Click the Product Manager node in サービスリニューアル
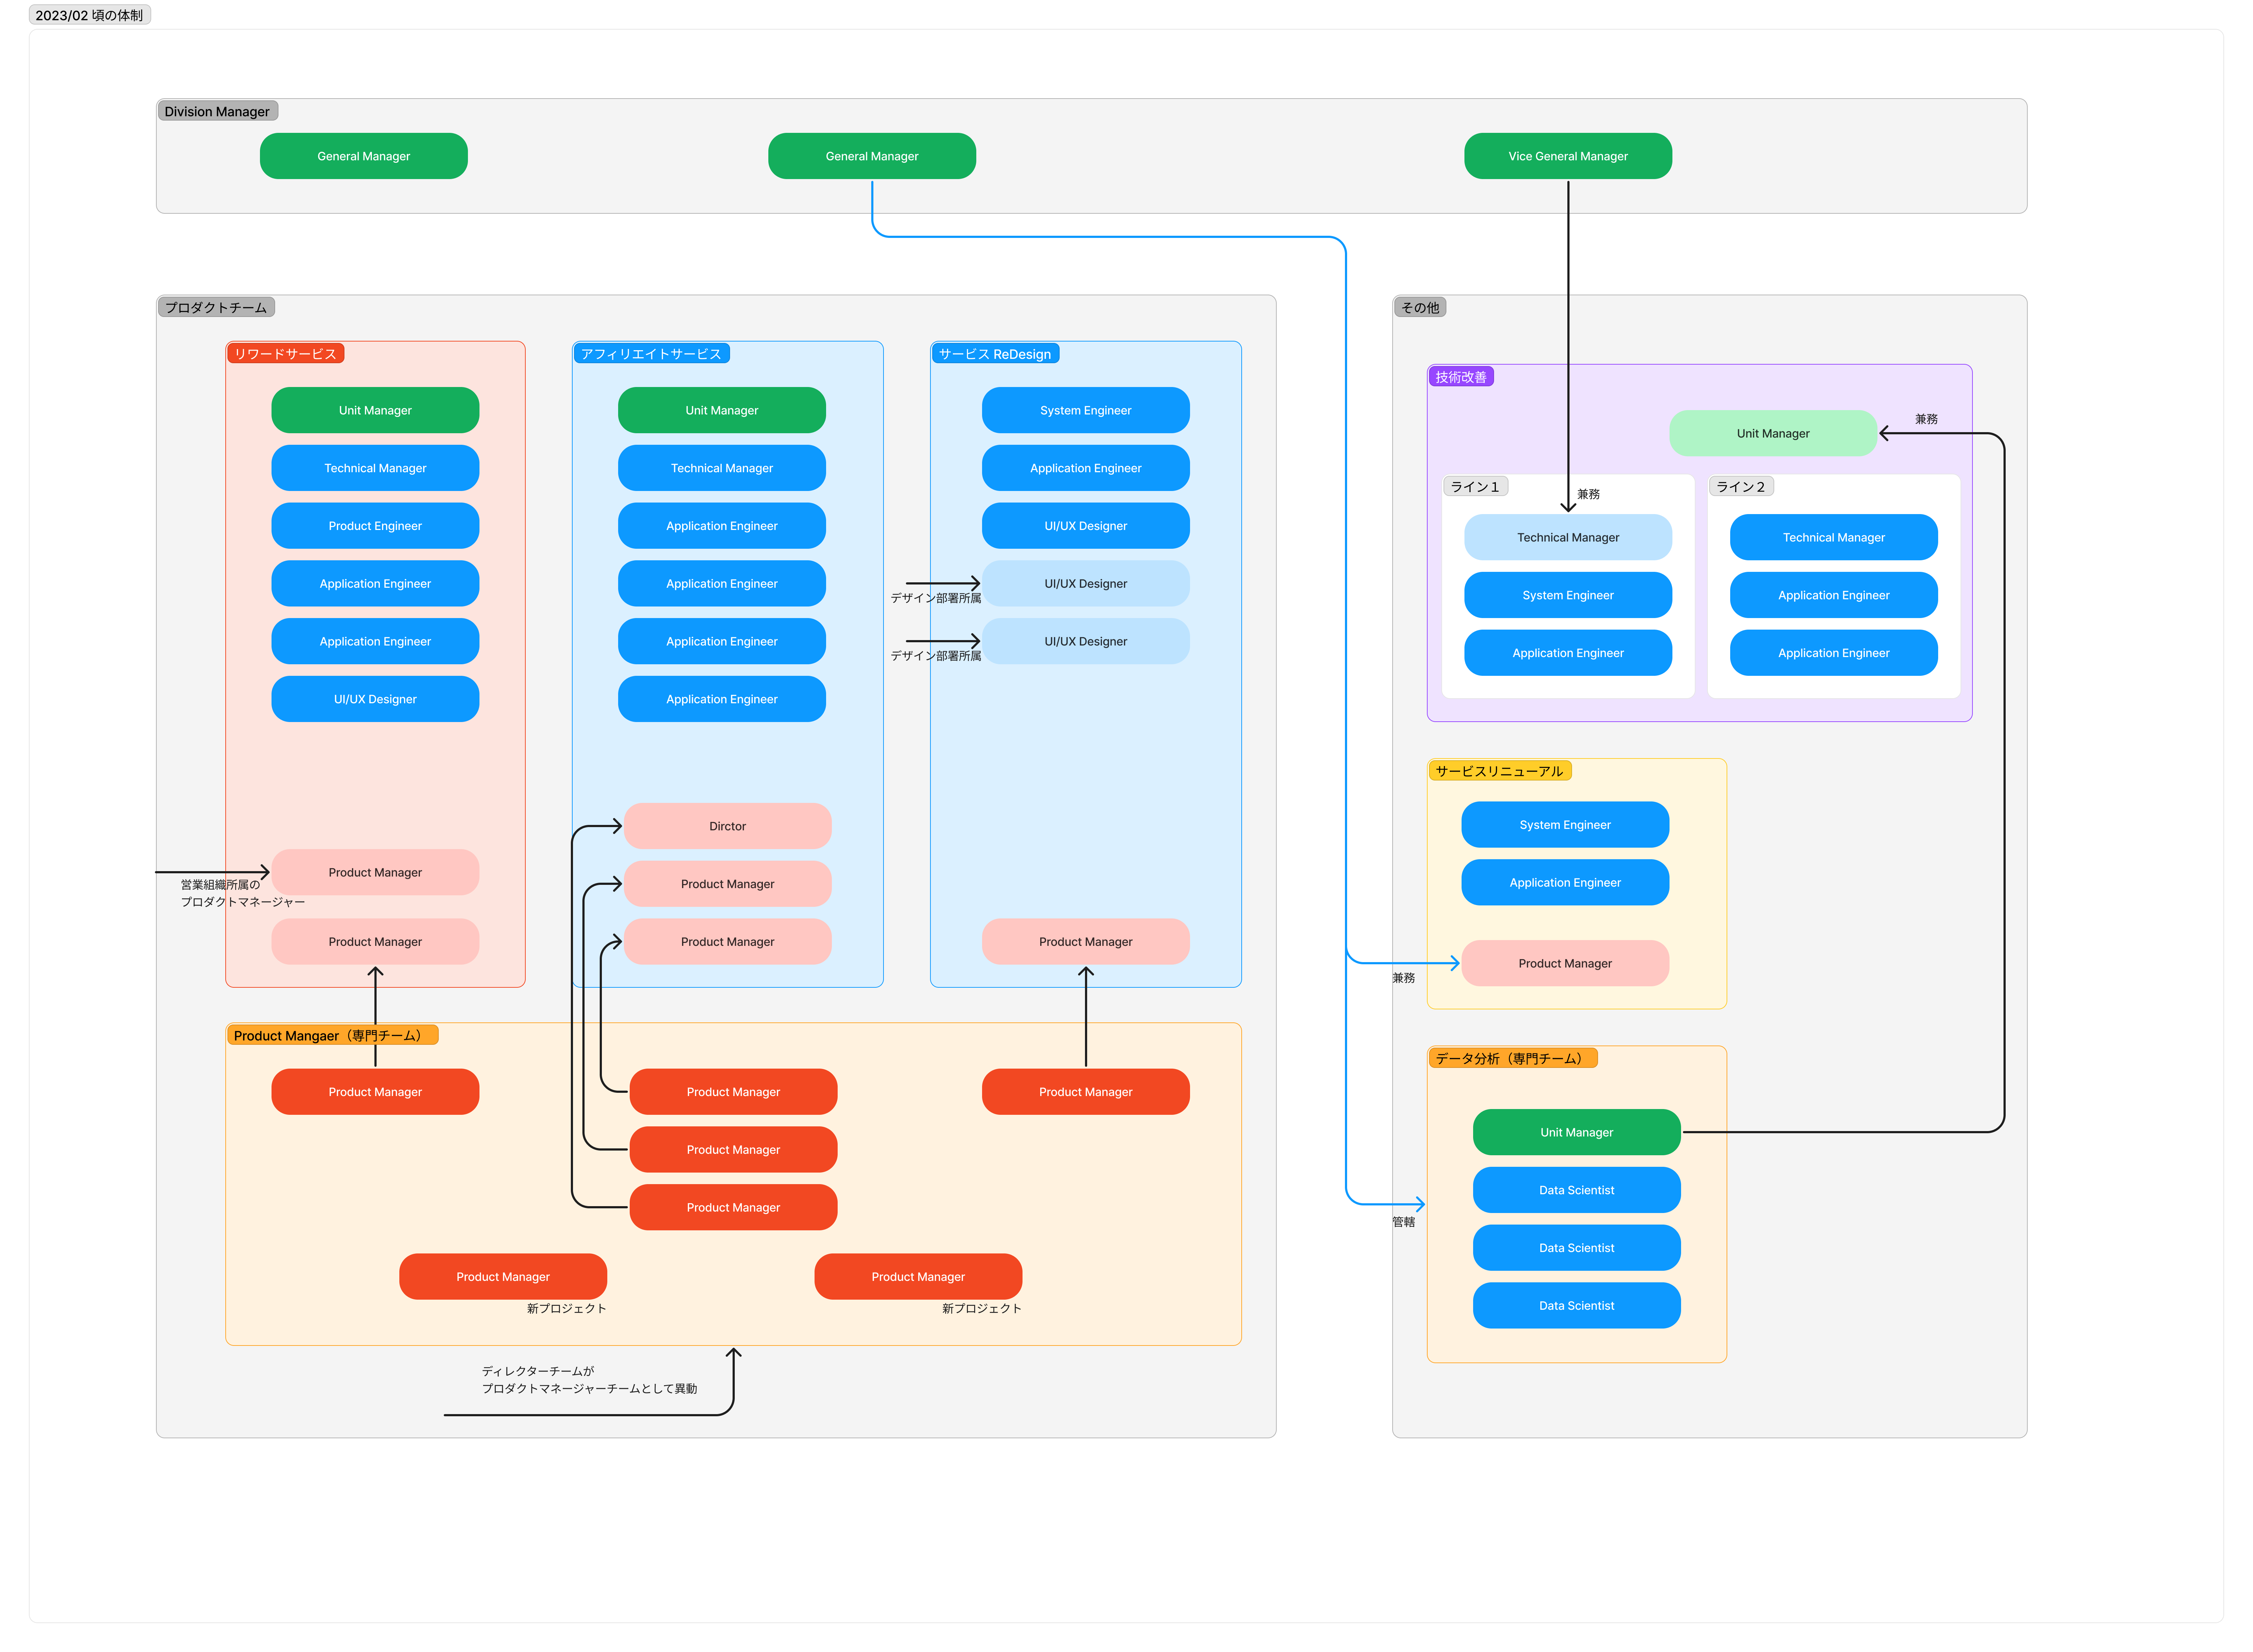The width and height of the screenshot is (2253, 1652). 1564,963
